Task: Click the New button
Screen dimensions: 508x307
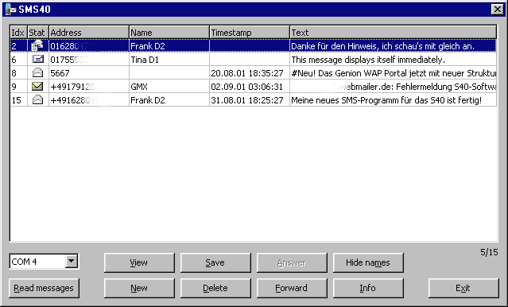Action: (x=139, y=288)
